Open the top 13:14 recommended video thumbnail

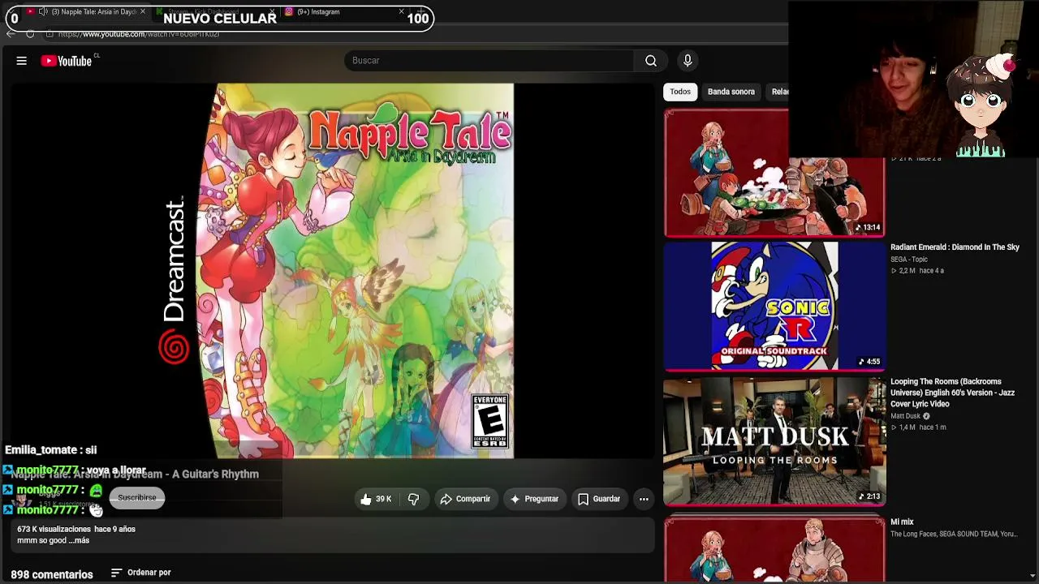pos(774,173)
